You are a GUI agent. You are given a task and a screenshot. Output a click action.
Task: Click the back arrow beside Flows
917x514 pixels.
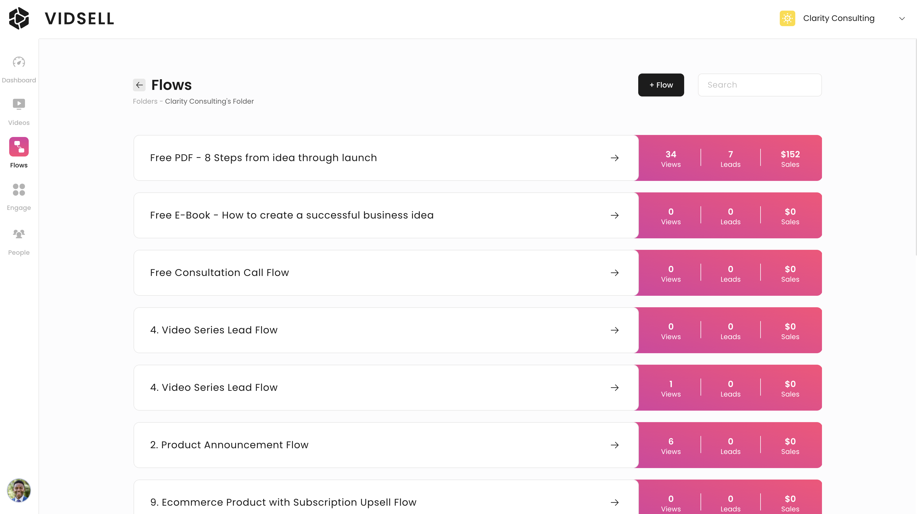[x=139, y=85]
